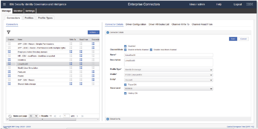This screenshot has width=258, height=129.
Task: Click Write To icon for SAP - CSV - Recon
Action: 71,80
